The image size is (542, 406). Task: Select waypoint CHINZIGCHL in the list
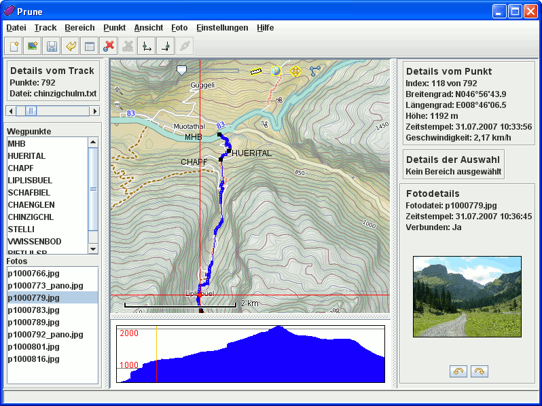[31, 217]
